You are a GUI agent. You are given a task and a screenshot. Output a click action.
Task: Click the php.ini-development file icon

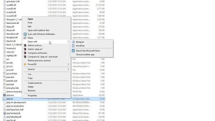[4, 103]
